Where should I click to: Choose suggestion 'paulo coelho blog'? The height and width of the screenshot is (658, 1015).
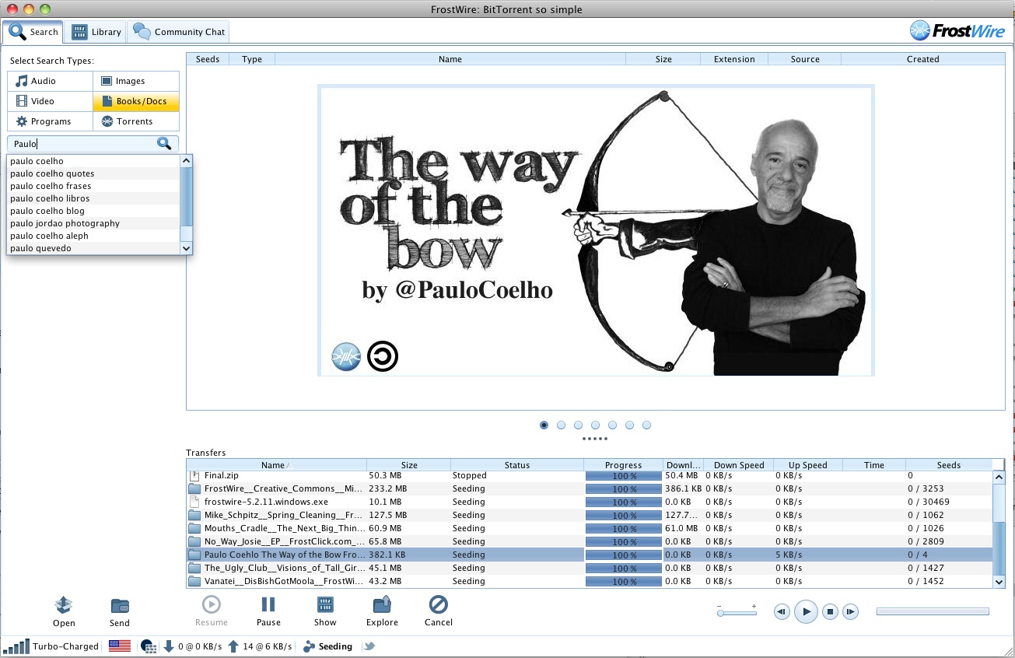click(x=93, y=211)
